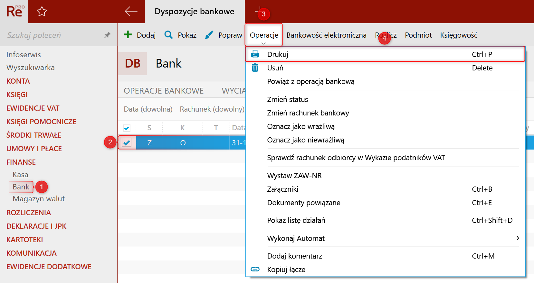Expand the KSIĘGI section
The height and width of the screenshot is (283, 534).
(x=17, y=95)
